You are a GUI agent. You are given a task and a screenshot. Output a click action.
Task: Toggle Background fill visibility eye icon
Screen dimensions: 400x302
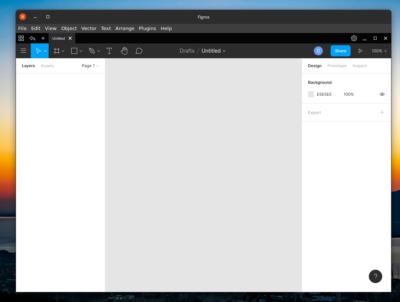pyautogui.click(x=382, y=94)
